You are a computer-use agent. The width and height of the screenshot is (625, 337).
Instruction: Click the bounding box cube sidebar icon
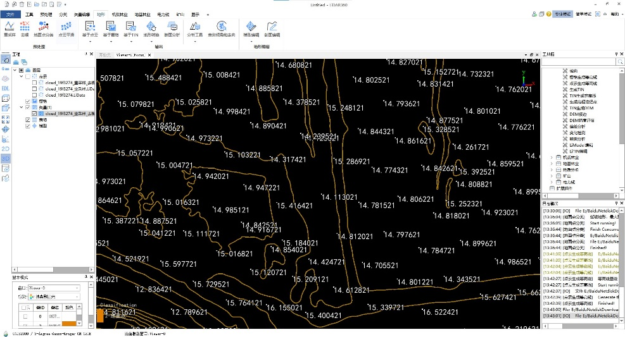click(6, 98)
